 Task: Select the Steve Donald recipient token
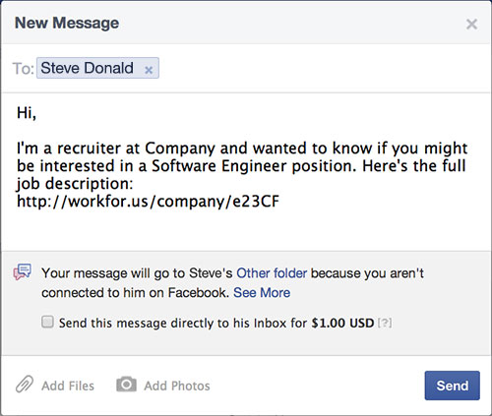point(97,68)
